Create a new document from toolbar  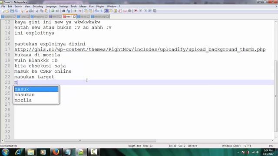point(3,11)
